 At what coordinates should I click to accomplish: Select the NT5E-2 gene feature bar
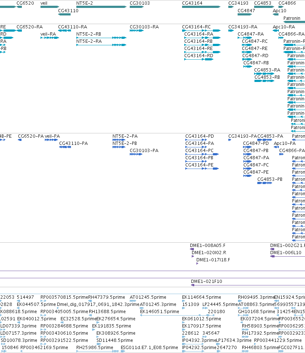click(x=101, y=7)
